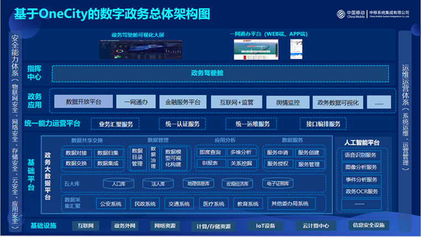Click 教育系统 box

248,204
